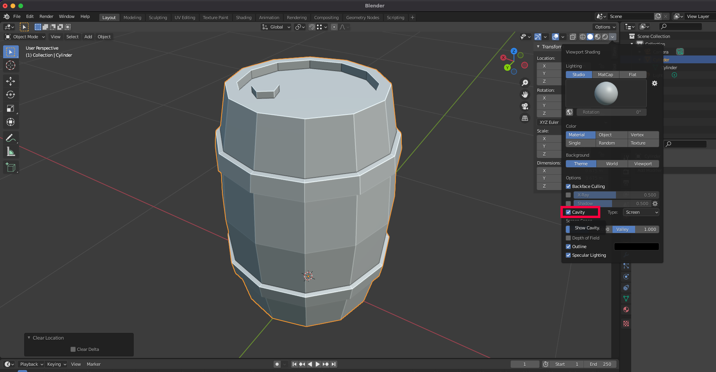
Task: Activate the 3D Cursor tool
Action: 11,65
